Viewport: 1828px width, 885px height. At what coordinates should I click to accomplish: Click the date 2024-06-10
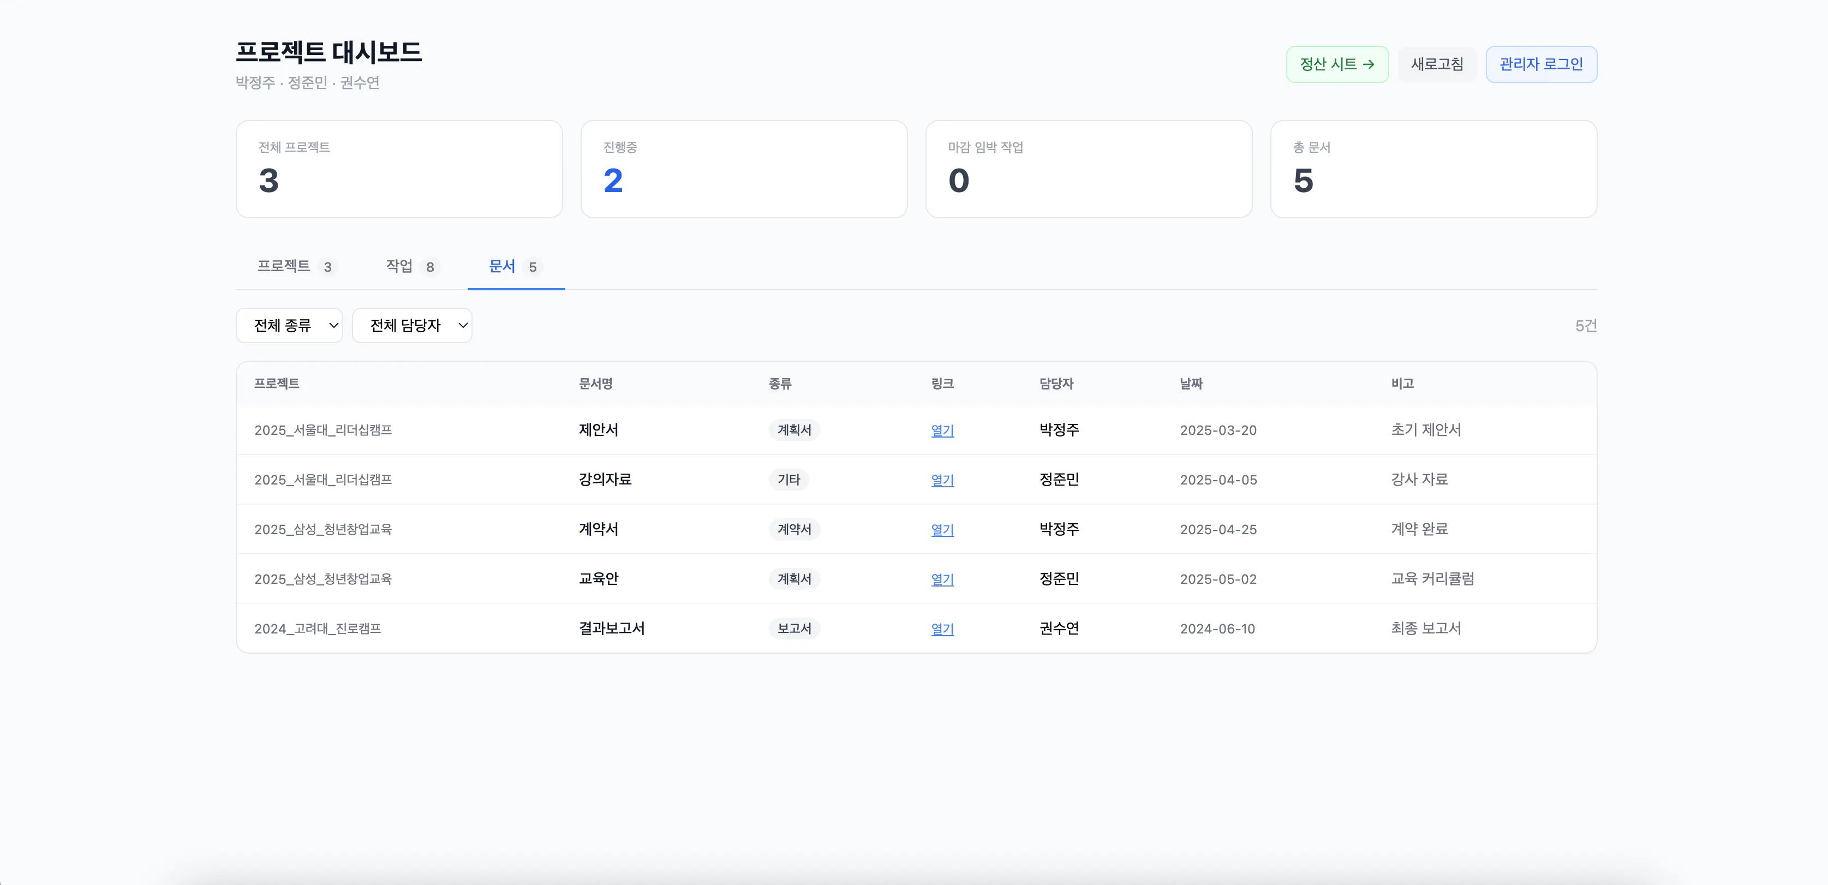point(1218,629)
